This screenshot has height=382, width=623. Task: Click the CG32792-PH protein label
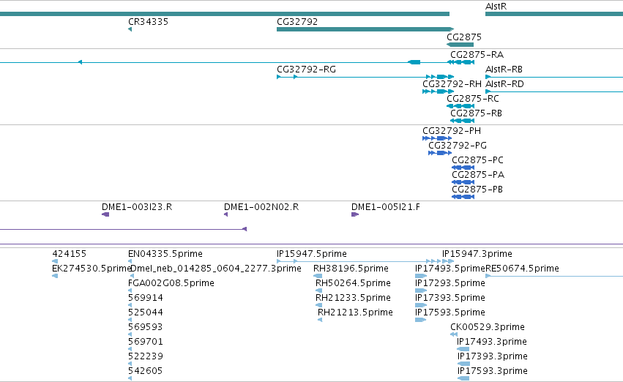coord(452,131)
